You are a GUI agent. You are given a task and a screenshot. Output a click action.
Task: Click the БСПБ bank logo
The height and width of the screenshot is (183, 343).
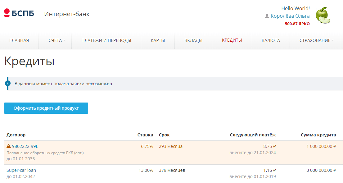[x=19, y=14]
